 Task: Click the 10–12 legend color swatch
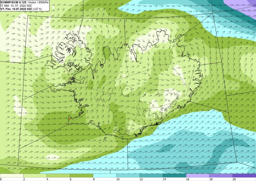[x=128, y=176]
